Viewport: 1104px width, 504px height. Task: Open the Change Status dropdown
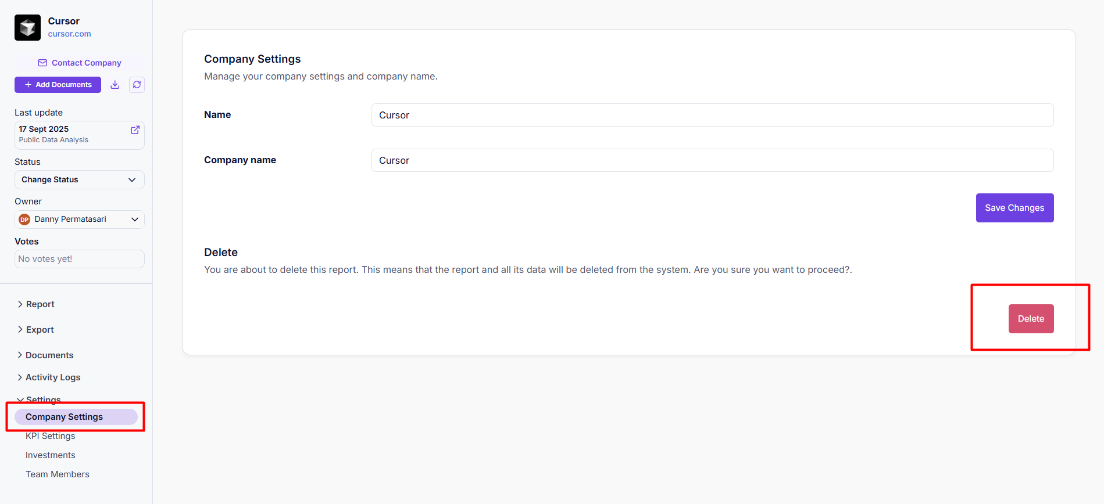[x=79, y=180]
